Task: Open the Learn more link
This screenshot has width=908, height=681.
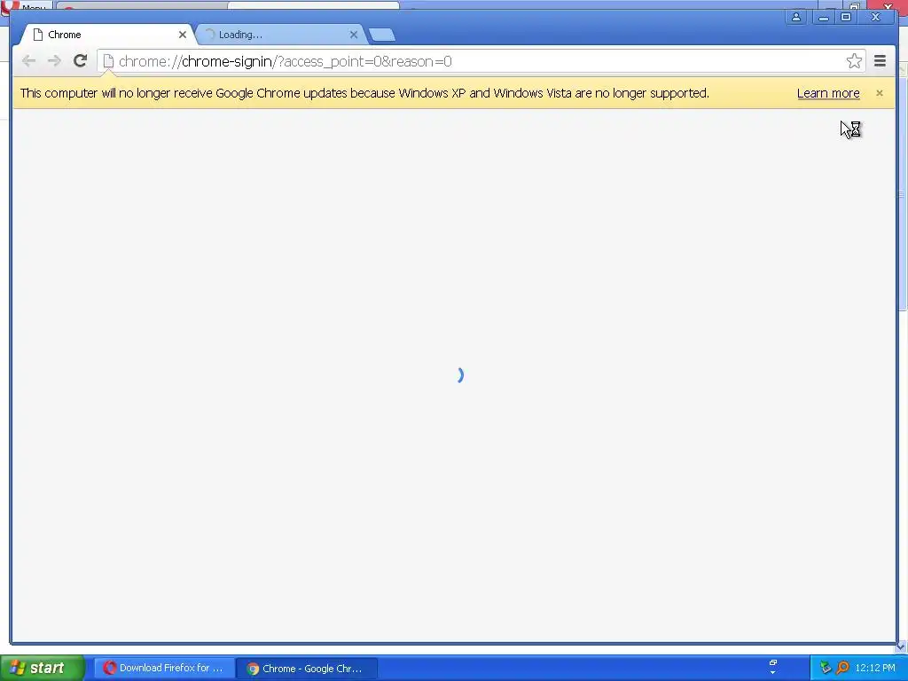Action: coord(828,93)
